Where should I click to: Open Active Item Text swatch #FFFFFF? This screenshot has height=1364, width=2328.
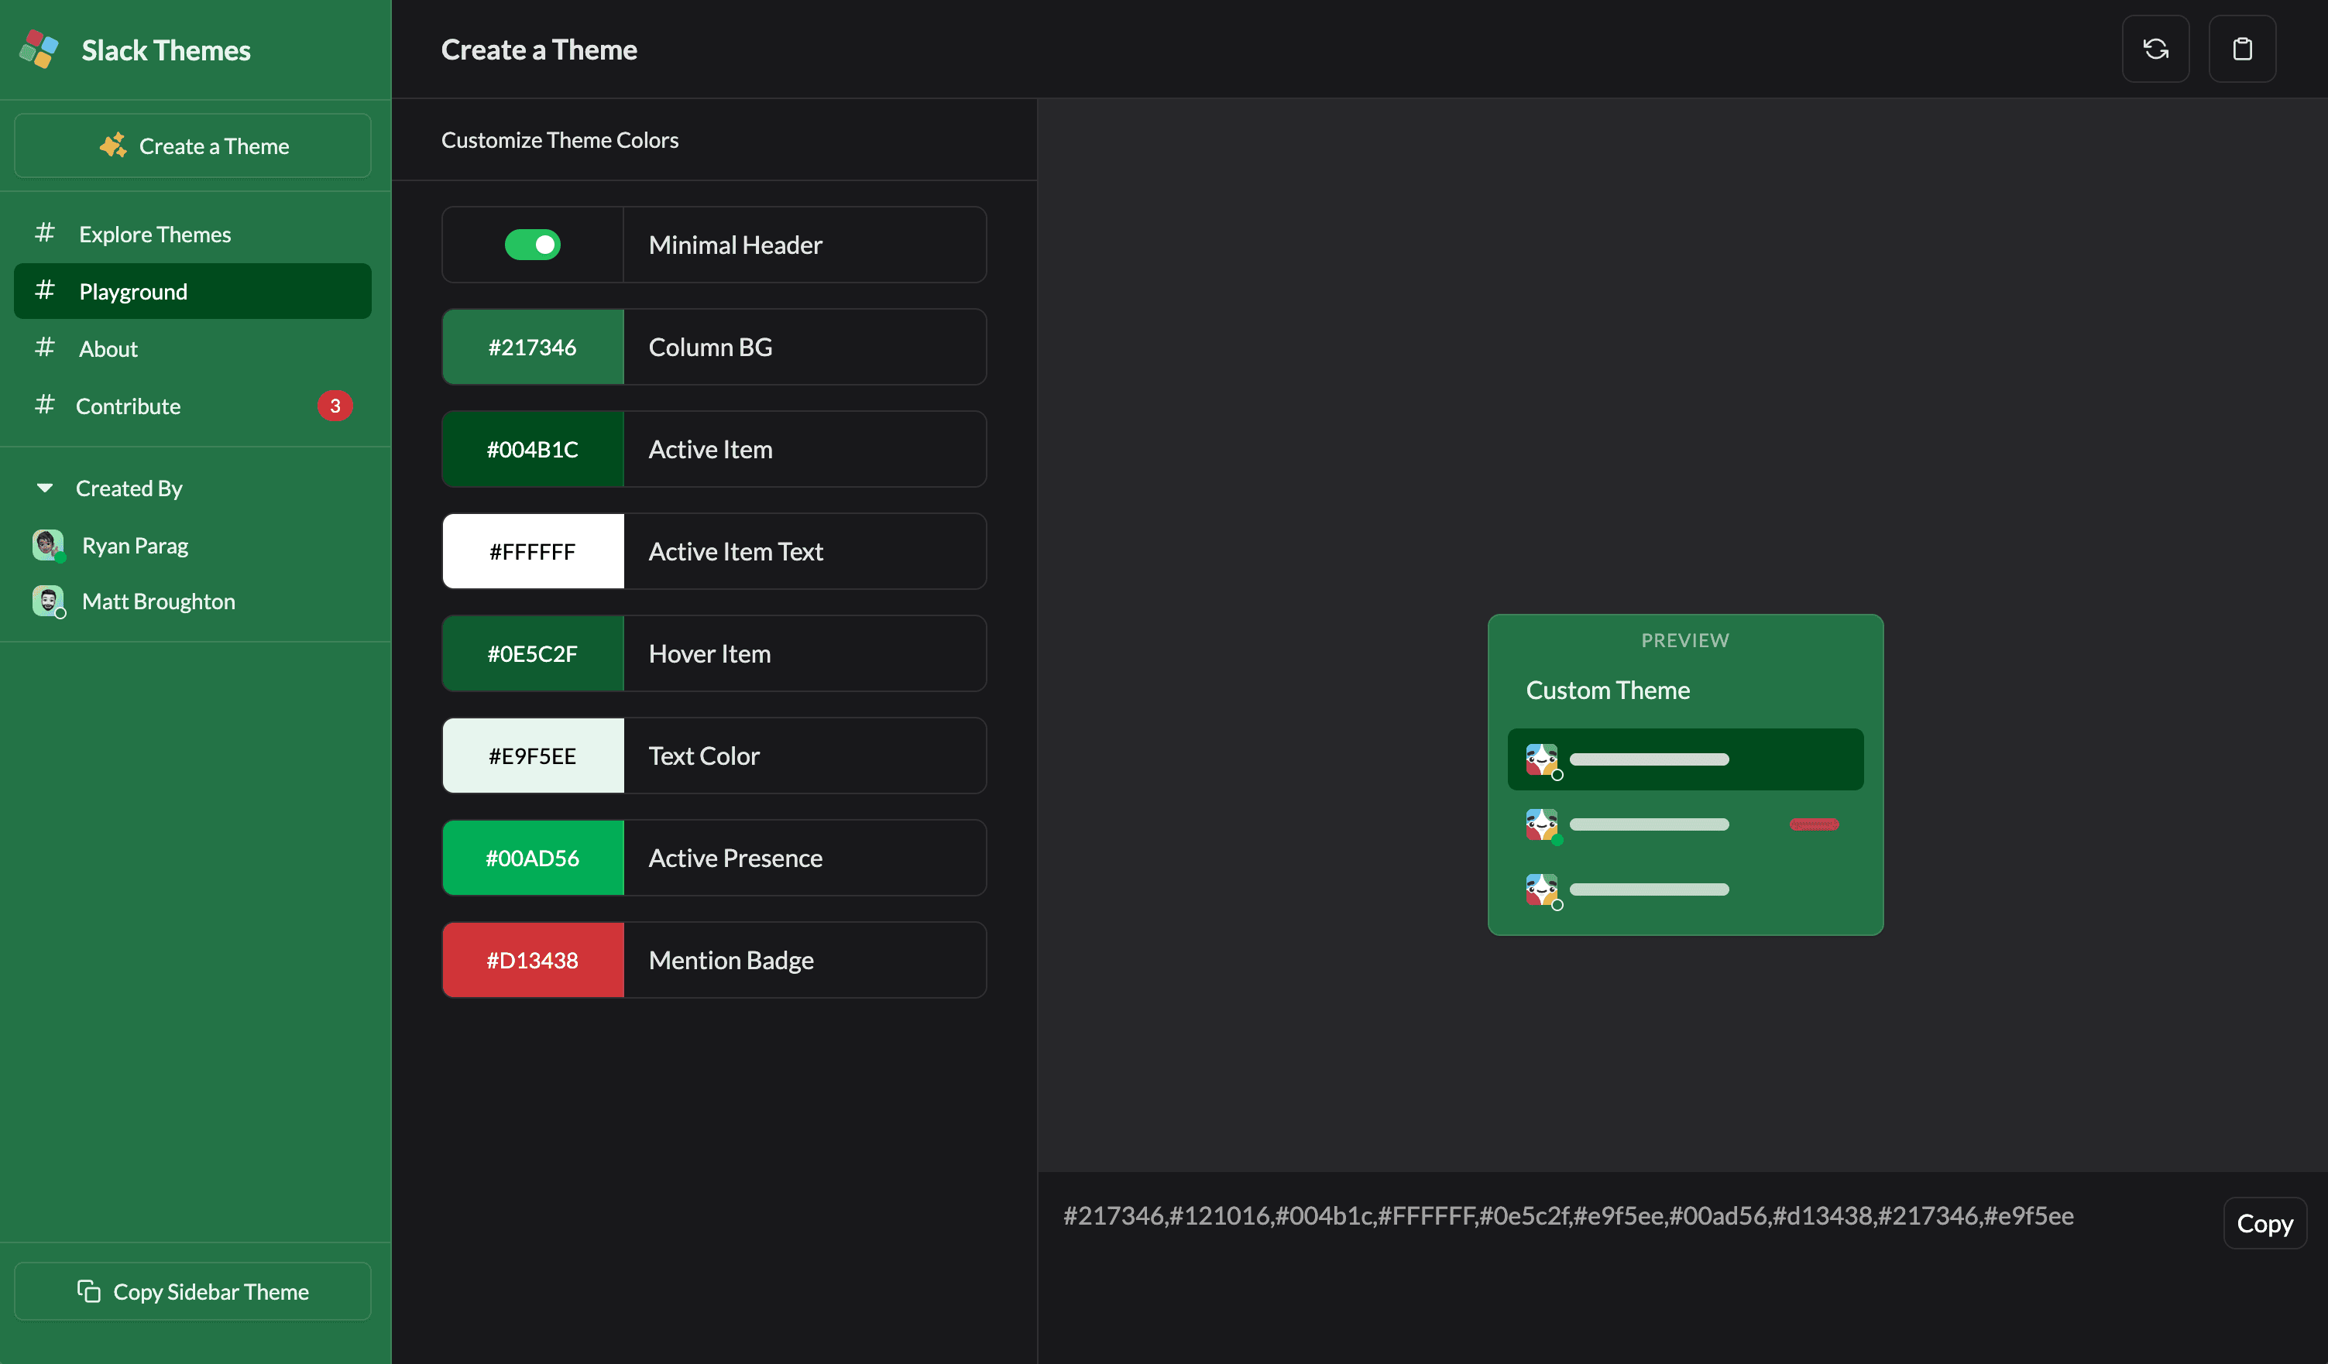pyautogui.click(x=532, y=551)
